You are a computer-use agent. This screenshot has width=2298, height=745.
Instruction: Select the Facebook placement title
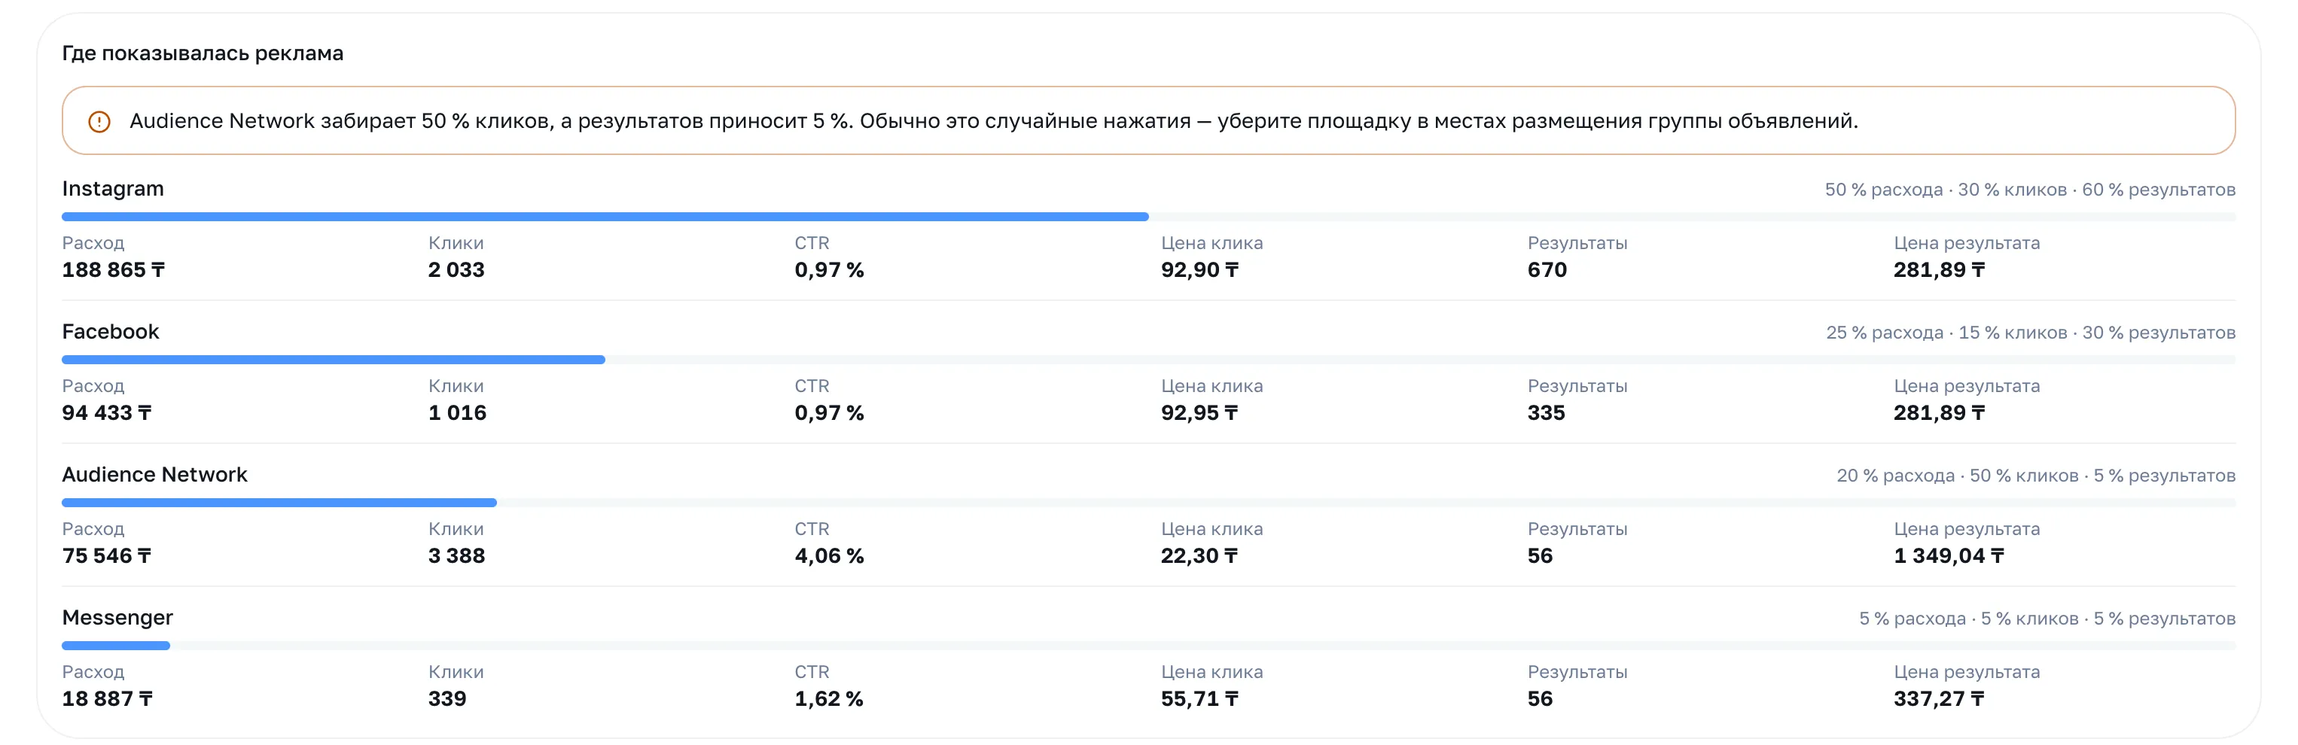tap(110, 332)
